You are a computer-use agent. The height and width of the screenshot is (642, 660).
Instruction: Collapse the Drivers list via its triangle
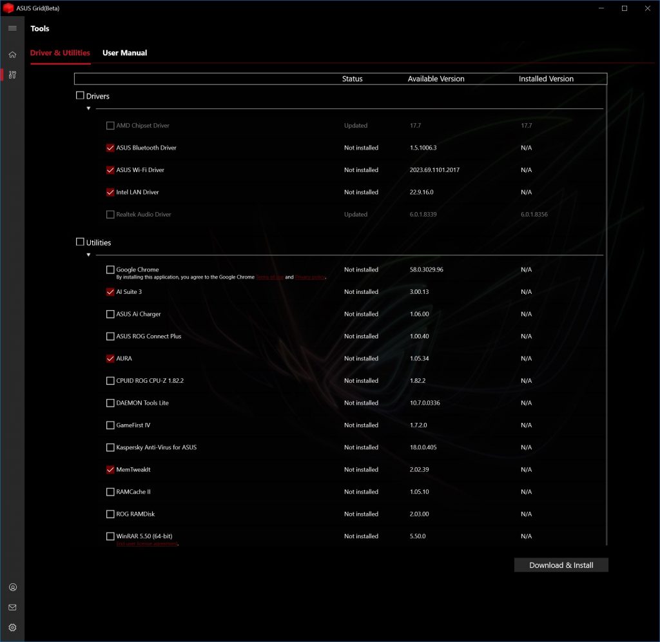click(88, 108)
